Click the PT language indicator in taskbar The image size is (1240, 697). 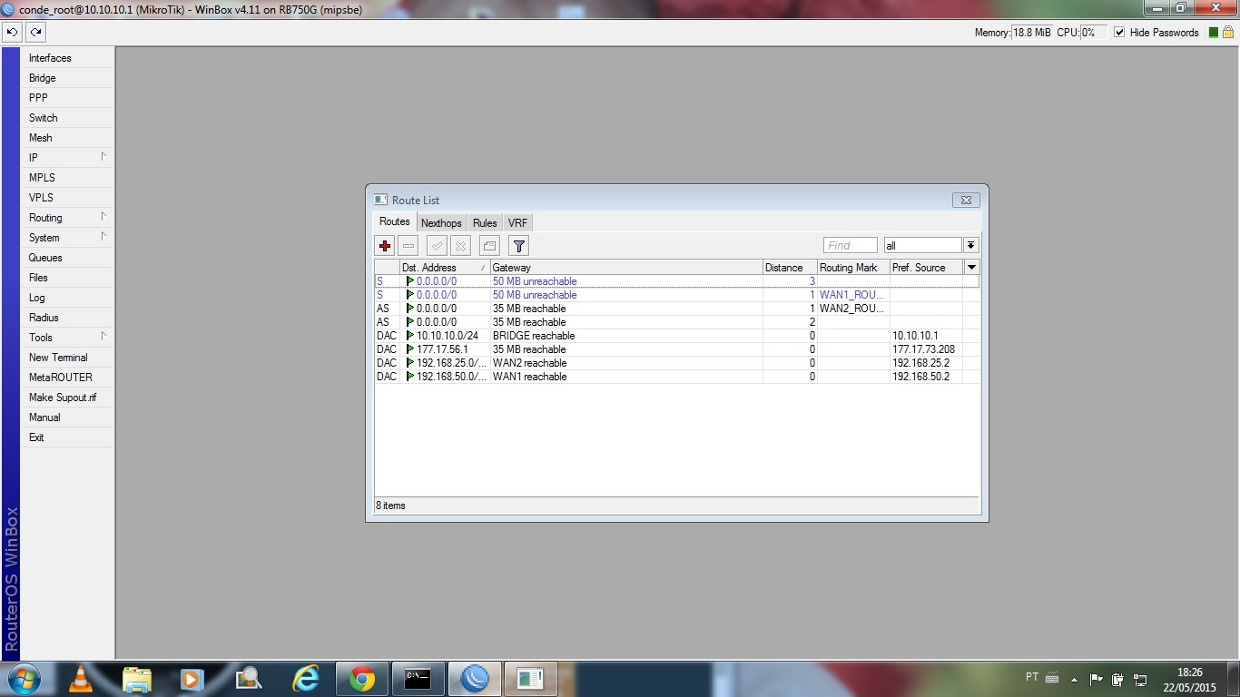tap(1032, 677)
